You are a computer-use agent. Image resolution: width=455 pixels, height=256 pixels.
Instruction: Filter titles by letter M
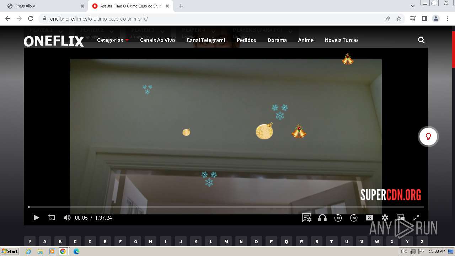pos(226,241)
